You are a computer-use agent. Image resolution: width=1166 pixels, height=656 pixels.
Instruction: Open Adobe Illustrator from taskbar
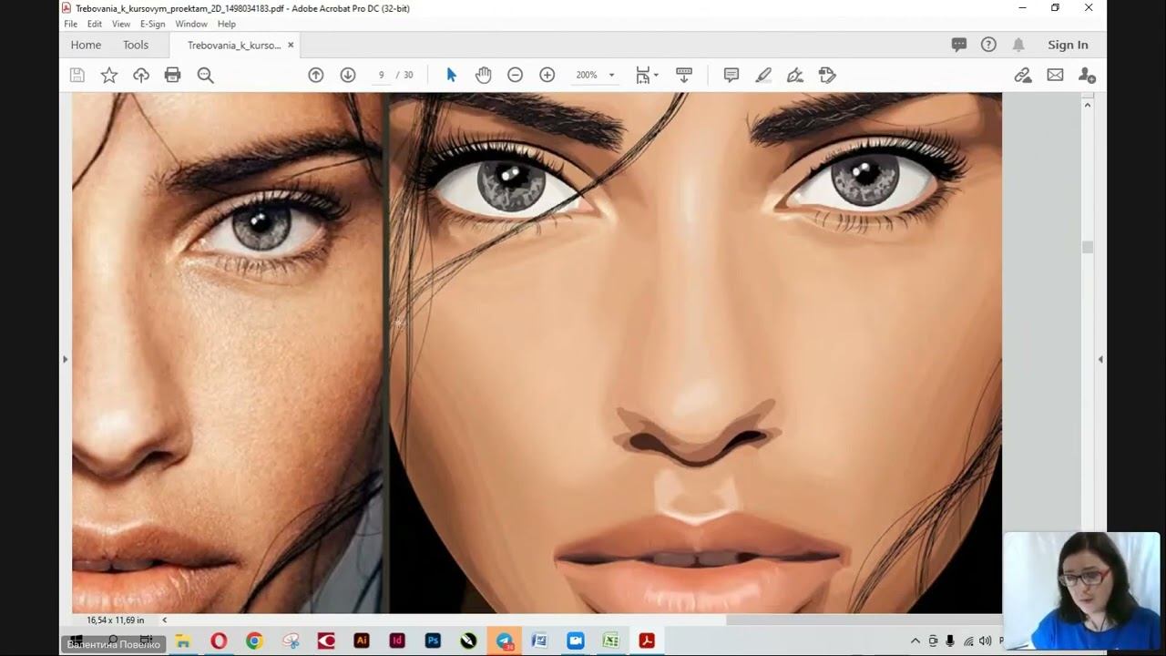pos(362,641)
